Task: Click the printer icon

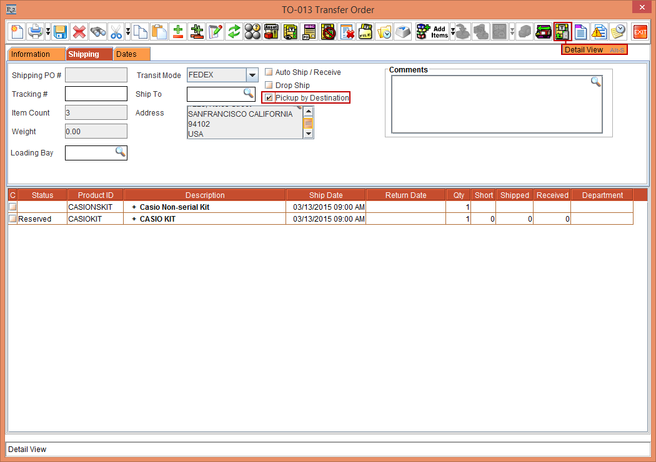Action: pyautogui.click(x=35, y=31)
